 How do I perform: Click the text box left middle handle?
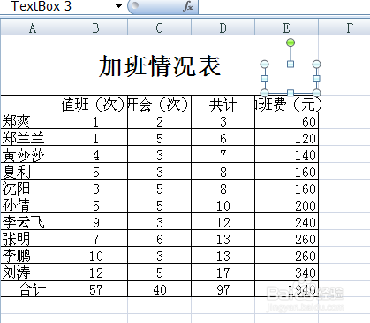pyautogui.click(x=265, y=79)
